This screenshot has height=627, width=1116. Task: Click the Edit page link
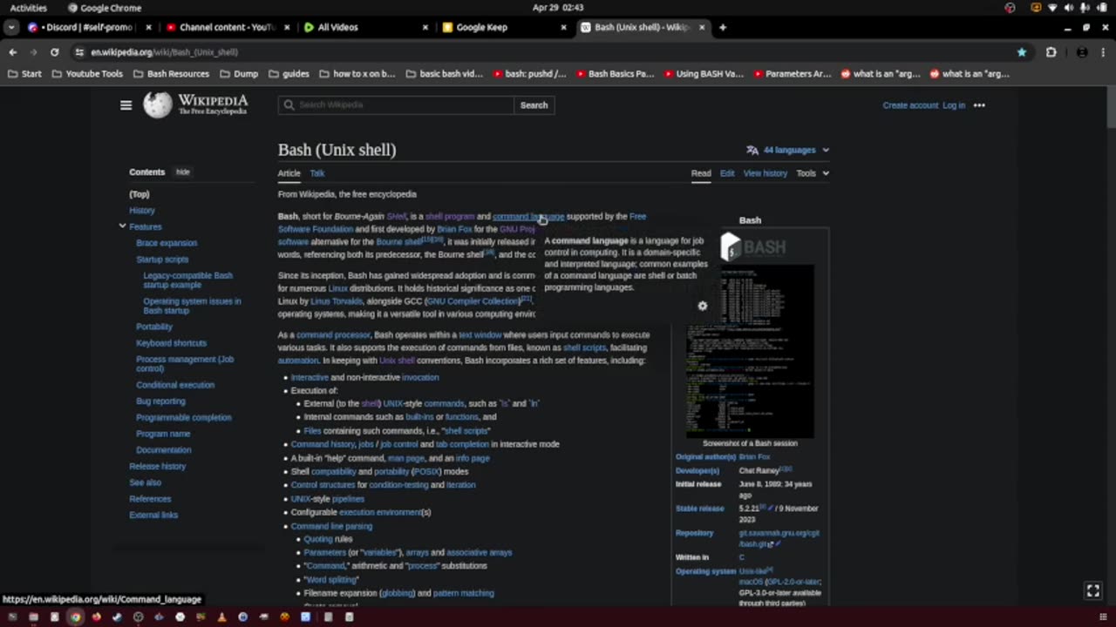click(x=727, y=173)
